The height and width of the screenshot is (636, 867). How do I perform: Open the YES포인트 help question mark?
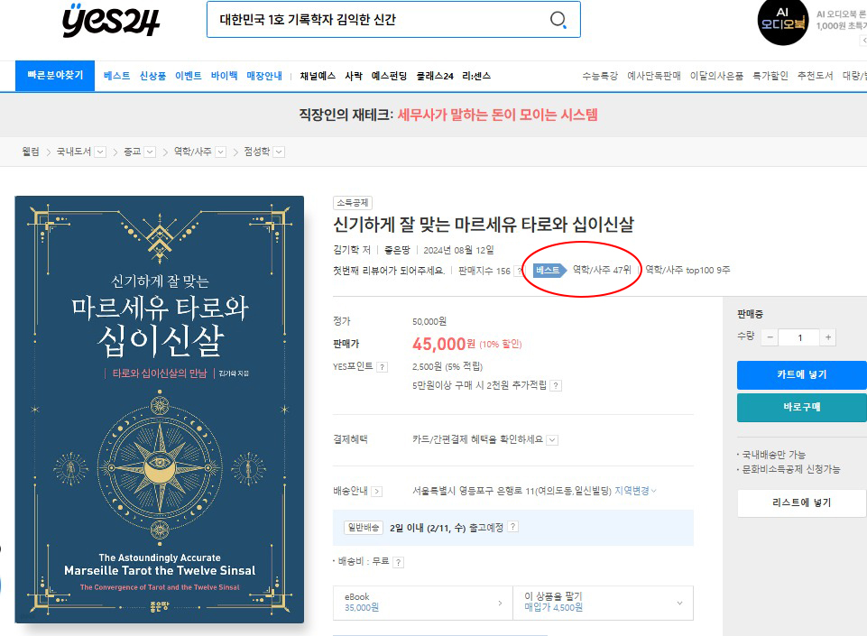[x=383, y=367]
